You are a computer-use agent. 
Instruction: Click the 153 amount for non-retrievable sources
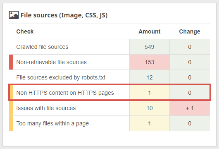coord(150,62)
